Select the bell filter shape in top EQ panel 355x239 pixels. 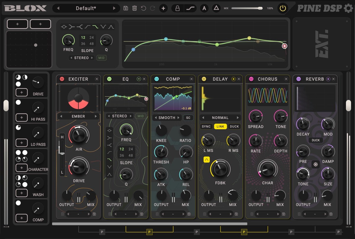click(64, 27)
